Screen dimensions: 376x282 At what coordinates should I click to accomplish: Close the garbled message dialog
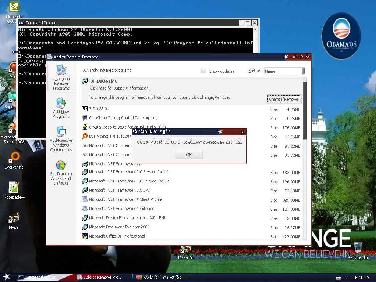(242, 132)
